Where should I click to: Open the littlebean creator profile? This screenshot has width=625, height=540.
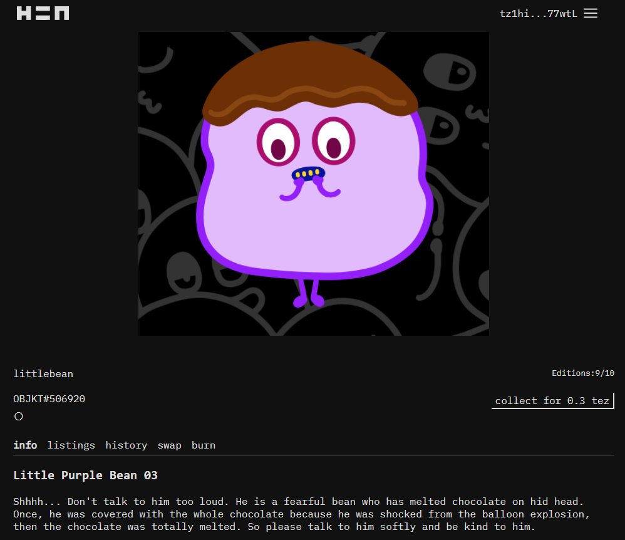coord(43,373)
